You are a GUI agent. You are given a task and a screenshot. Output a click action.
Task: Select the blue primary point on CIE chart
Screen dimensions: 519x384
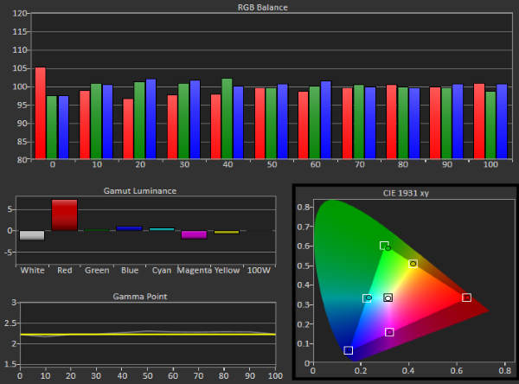click(349, 350)
